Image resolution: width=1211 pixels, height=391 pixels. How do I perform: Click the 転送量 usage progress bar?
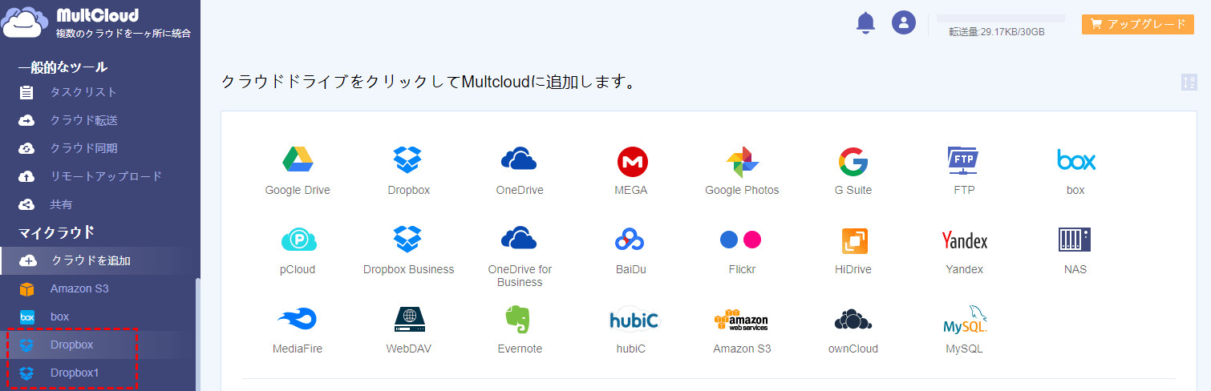click(x=1001, y=18)
